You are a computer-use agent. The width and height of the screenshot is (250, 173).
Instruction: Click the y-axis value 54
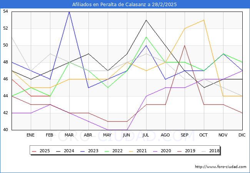[x=5, y=12]
